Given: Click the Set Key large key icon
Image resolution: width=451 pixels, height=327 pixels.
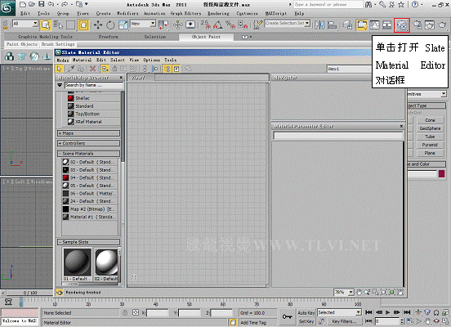Looking at the screenshot, I should pyautogui.click(x=287, y=316).
